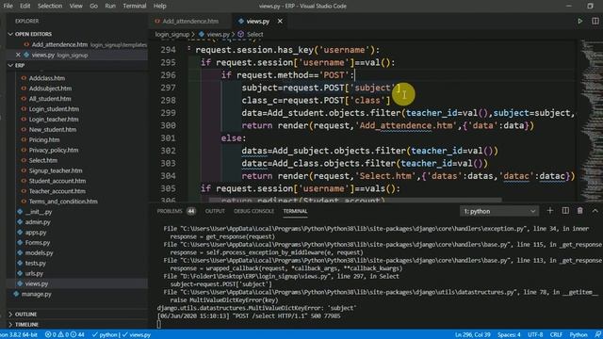Open the Go menu
This screenshot has width=603, height=339.
[93, 6]
